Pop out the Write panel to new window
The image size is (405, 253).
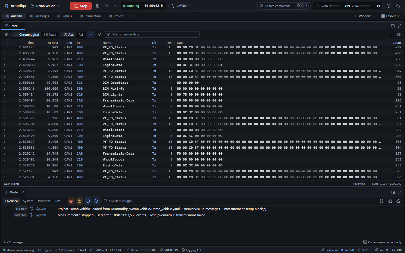click(393, 192)
